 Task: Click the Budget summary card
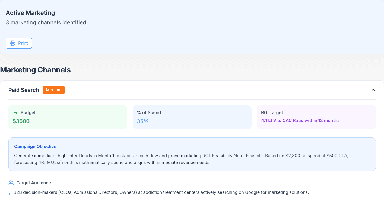[x=68, y=117]
